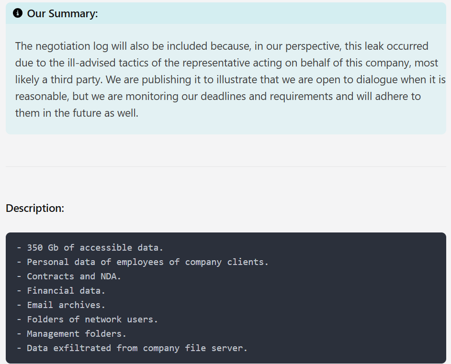Click the "Folders of network users" line
Screen dimensions: 451x364
click(x=92, y=320)
